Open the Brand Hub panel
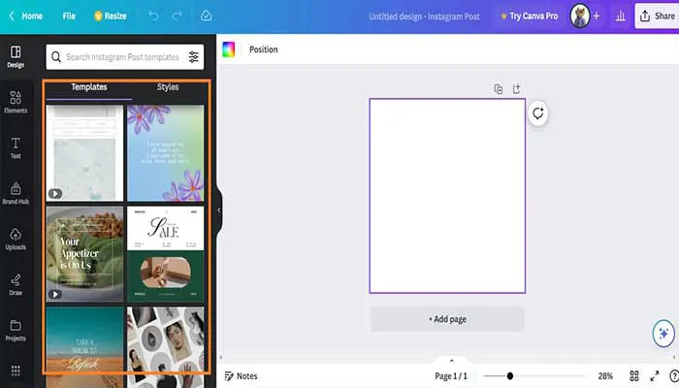This screenshot has height=388, width=679. [16, 192]
